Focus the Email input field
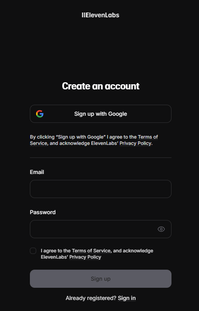 (x=101, y=189)
